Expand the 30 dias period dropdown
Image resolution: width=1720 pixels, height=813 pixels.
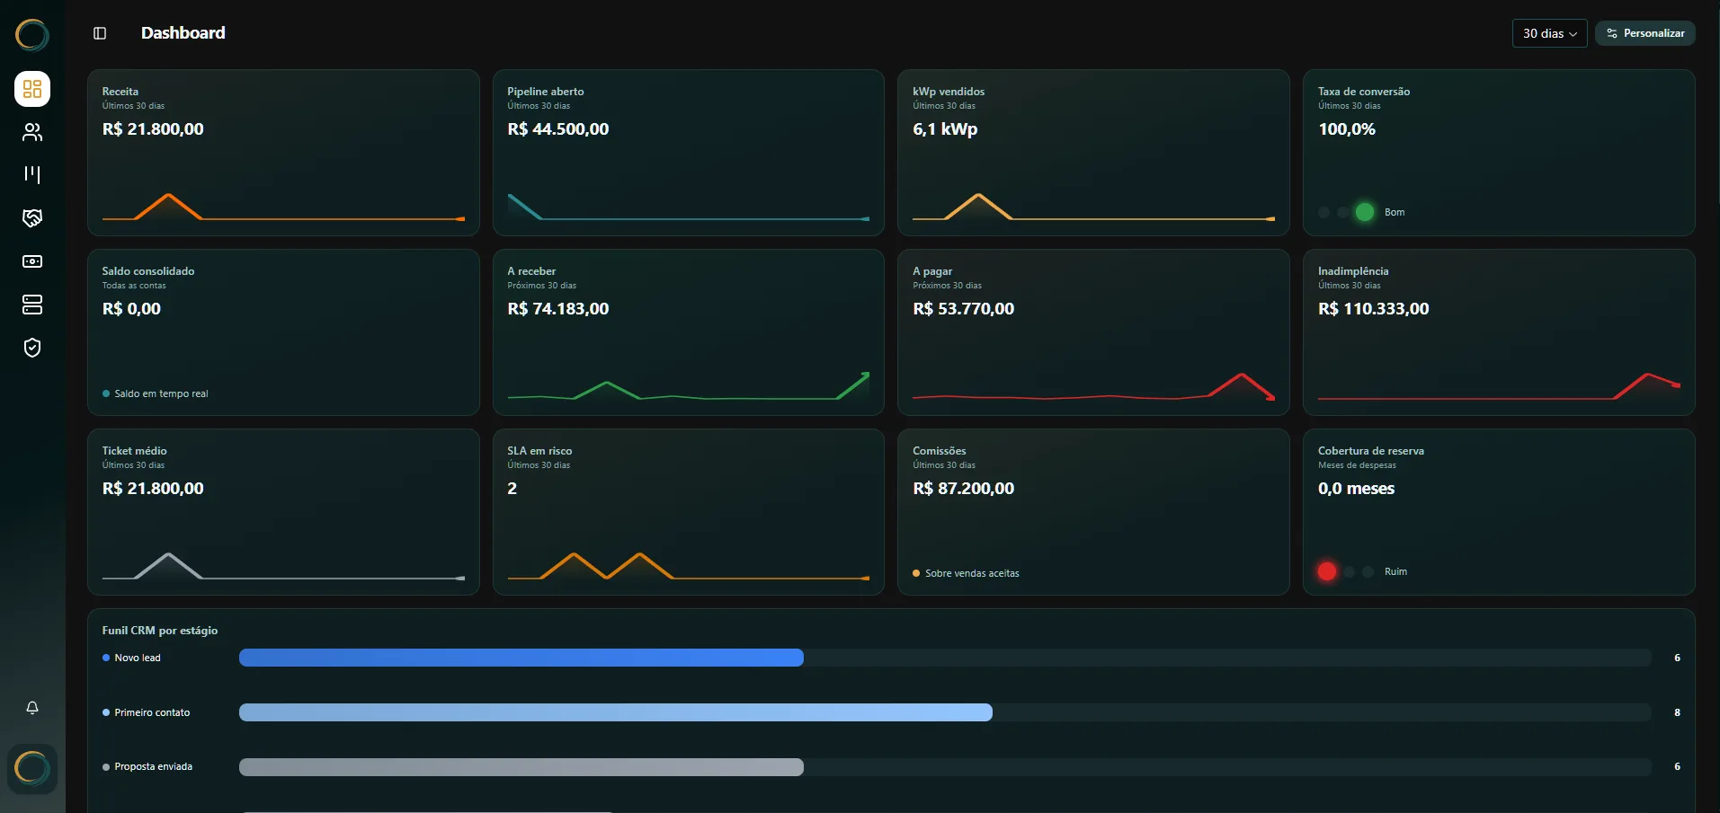[1549, 33]
